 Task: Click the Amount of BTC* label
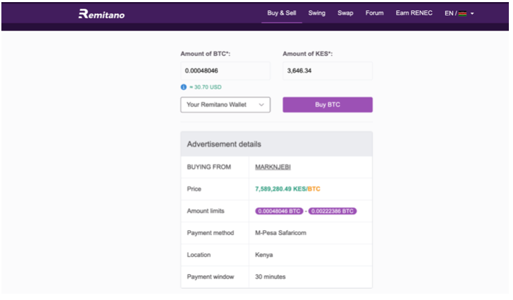(205, 54)
